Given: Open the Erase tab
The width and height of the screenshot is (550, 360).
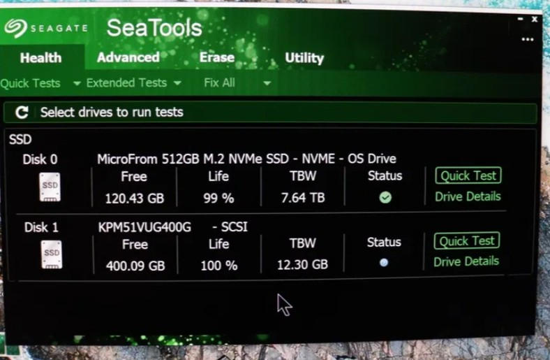Looking at the screenshot, I should pos(216,58).
